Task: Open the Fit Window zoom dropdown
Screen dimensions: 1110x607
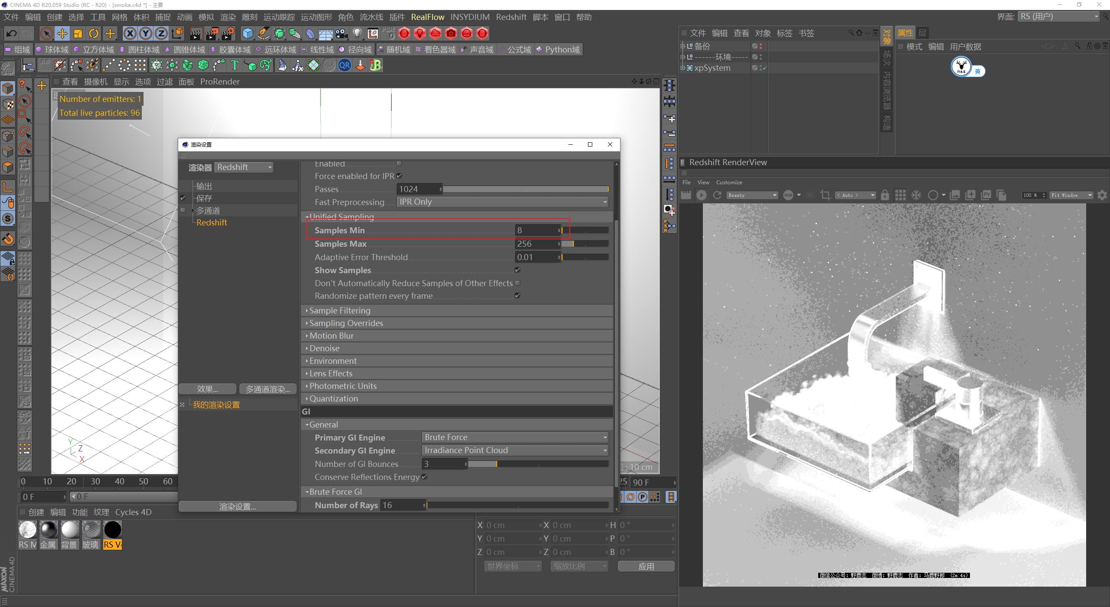Action: (x=1071, y=195)
